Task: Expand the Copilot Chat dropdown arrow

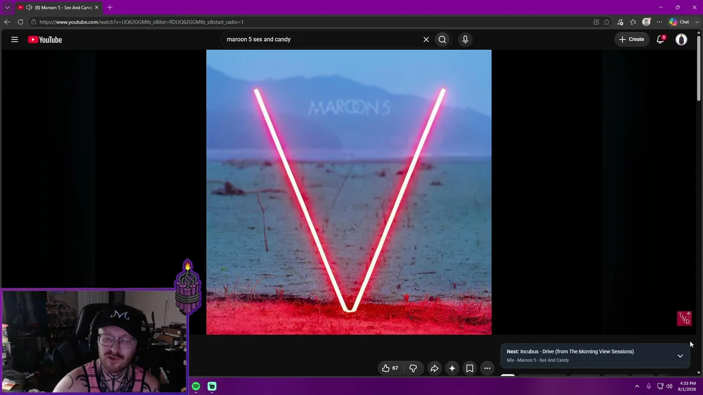Action: click(x=696, y=22)
